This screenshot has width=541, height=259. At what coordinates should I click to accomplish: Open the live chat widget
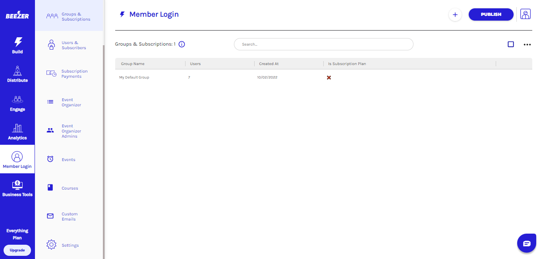click(526, 243)
